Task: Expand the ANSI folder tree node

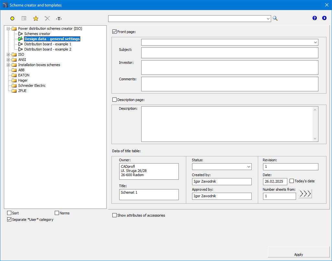Action: point(8,60)
